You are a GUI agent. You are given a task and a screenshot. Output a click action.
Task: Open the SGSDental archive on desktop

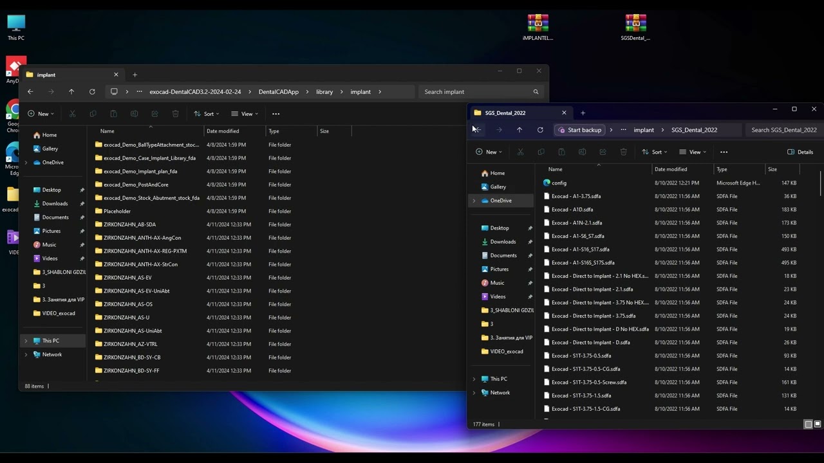click(635, 28)
